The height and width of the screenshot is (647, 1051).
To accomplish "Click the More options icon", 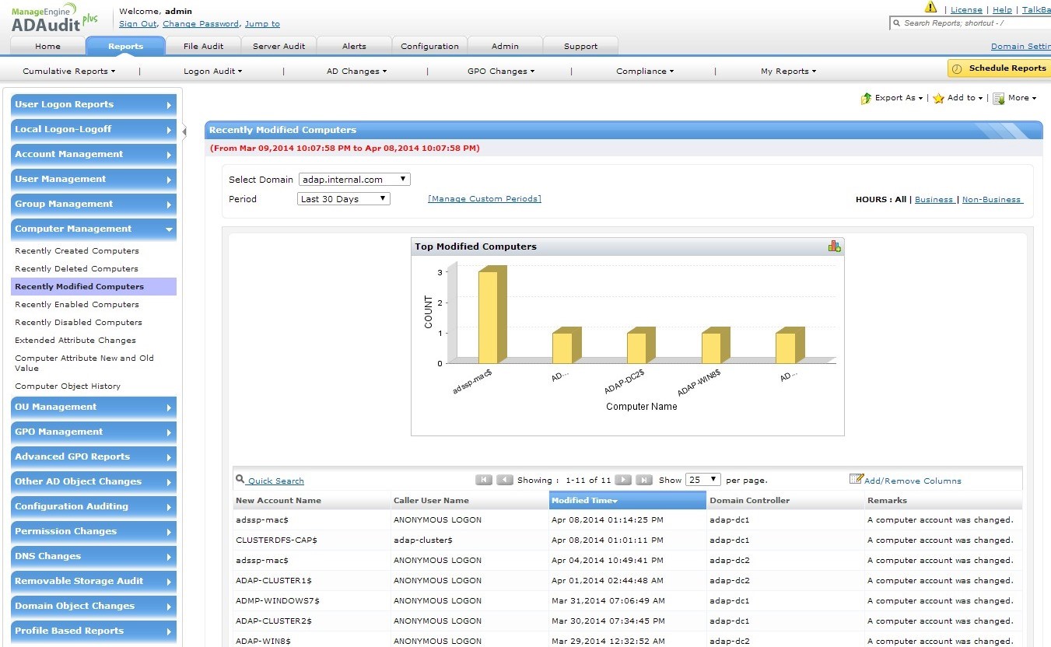I will (999, 99).
